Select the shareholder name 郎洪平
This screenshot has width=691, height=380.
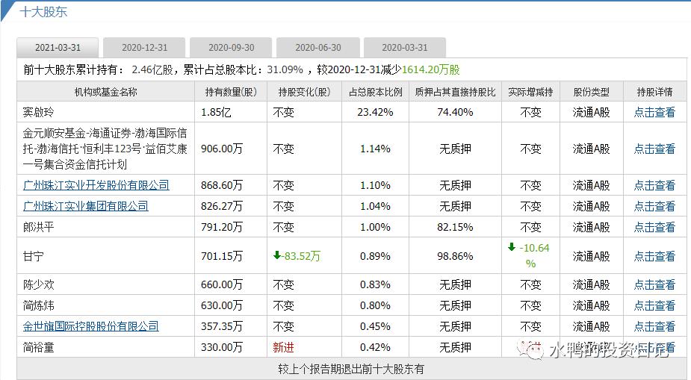38,227
